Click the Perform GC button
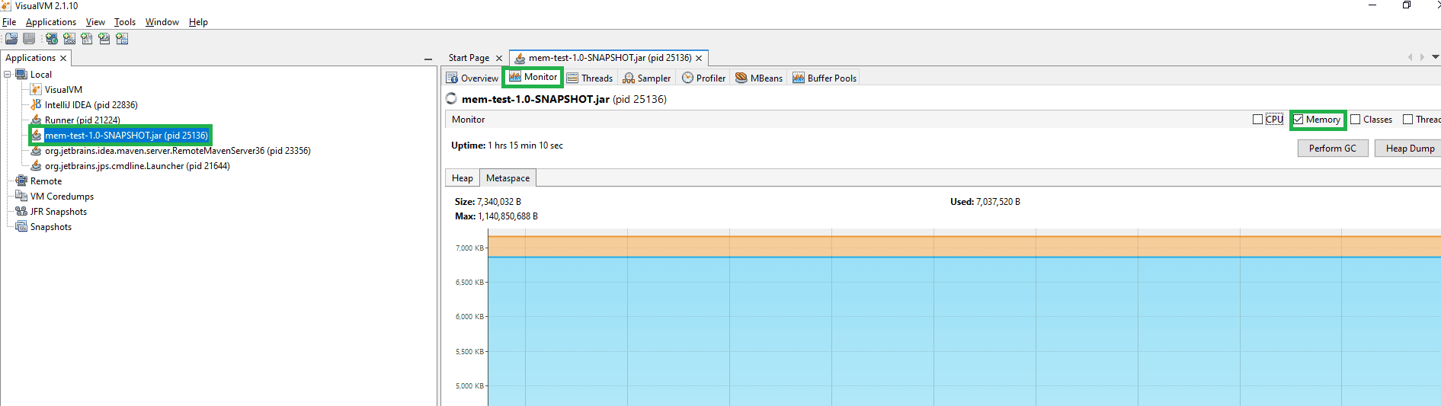 1333,149
